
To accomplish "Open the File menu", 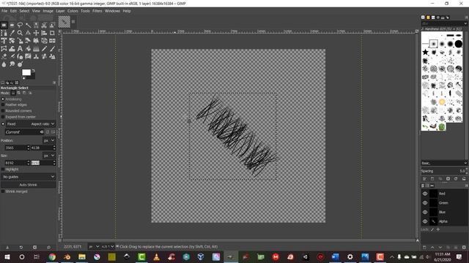I will point(4,11).
